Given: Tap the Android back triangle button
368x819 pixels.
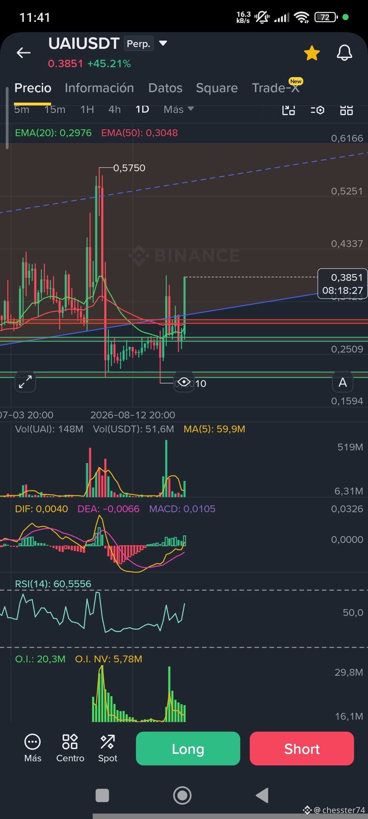Looking at the screenshot, I should 262,795.
